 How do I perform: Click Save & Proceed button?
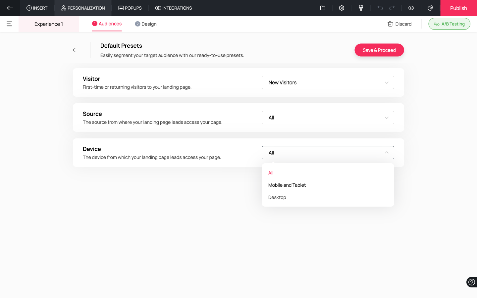coord(379,50)
